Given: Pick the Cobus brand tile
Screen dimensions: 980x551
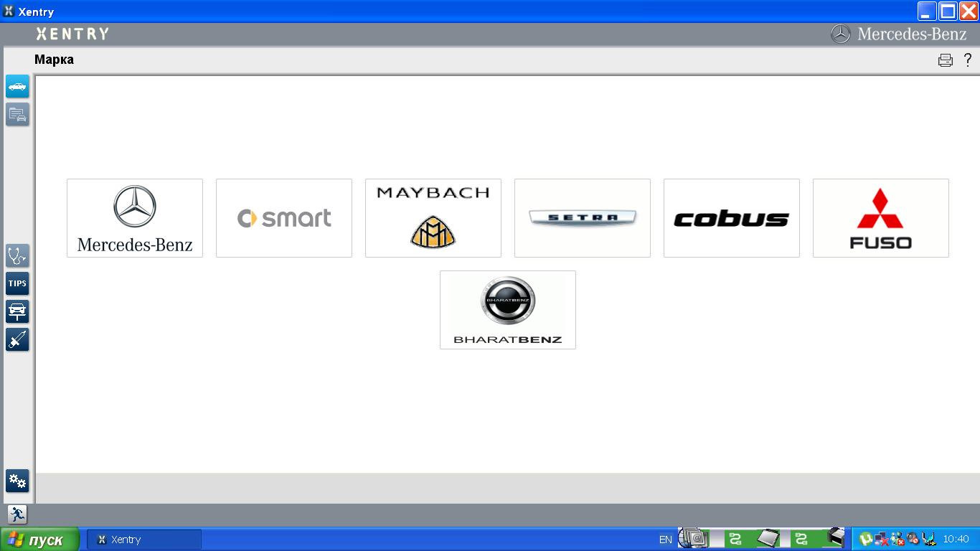Looking at the screenshot, I should click(732, 218).
